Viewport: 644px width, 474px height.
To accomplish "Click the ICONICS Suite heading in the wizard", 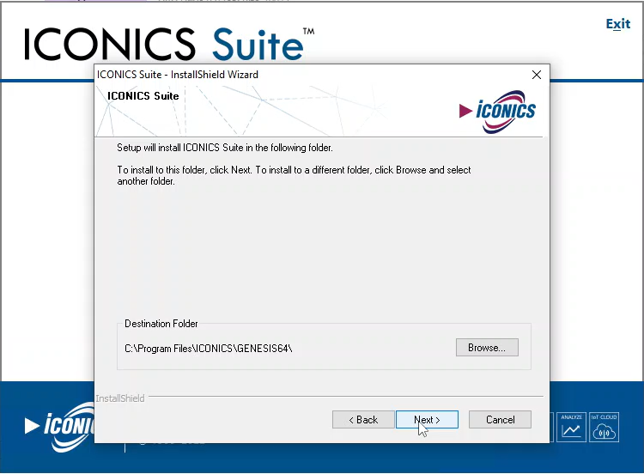I will tap(143, 95).
